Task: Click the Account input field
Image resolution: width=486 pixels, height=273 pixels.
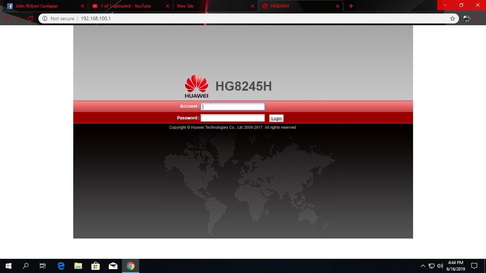Action: point(232,107)
